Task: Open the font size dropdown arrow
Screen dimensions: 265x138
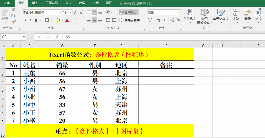Action: [70, 12]
